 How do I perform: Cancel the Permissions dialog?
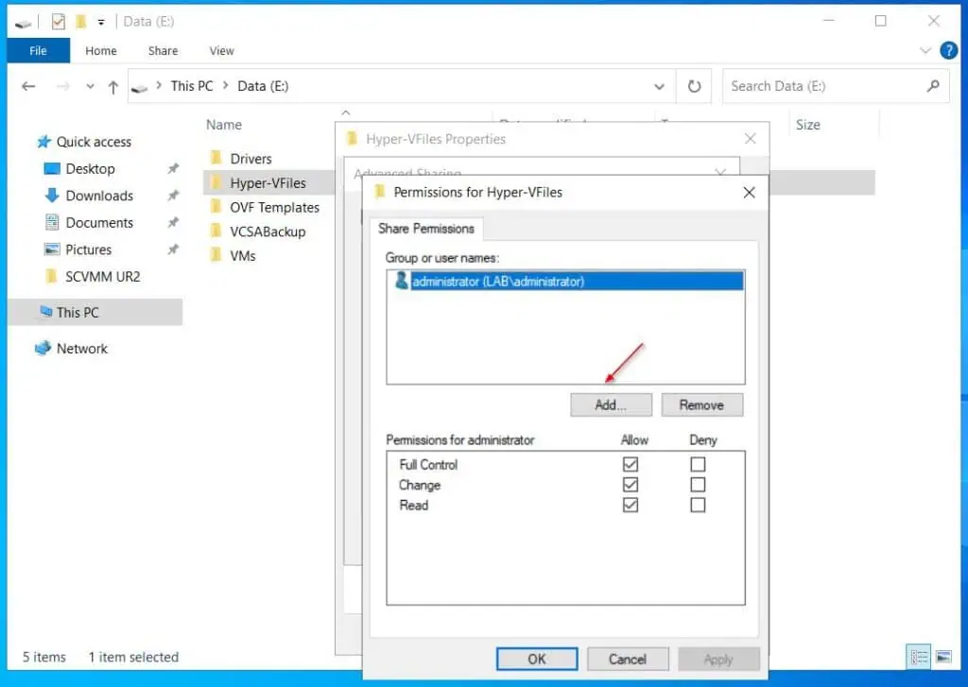coord(628,659)
